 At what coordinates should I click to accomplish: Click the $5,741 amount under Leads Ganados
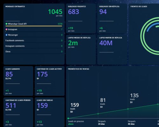(8, 78)
